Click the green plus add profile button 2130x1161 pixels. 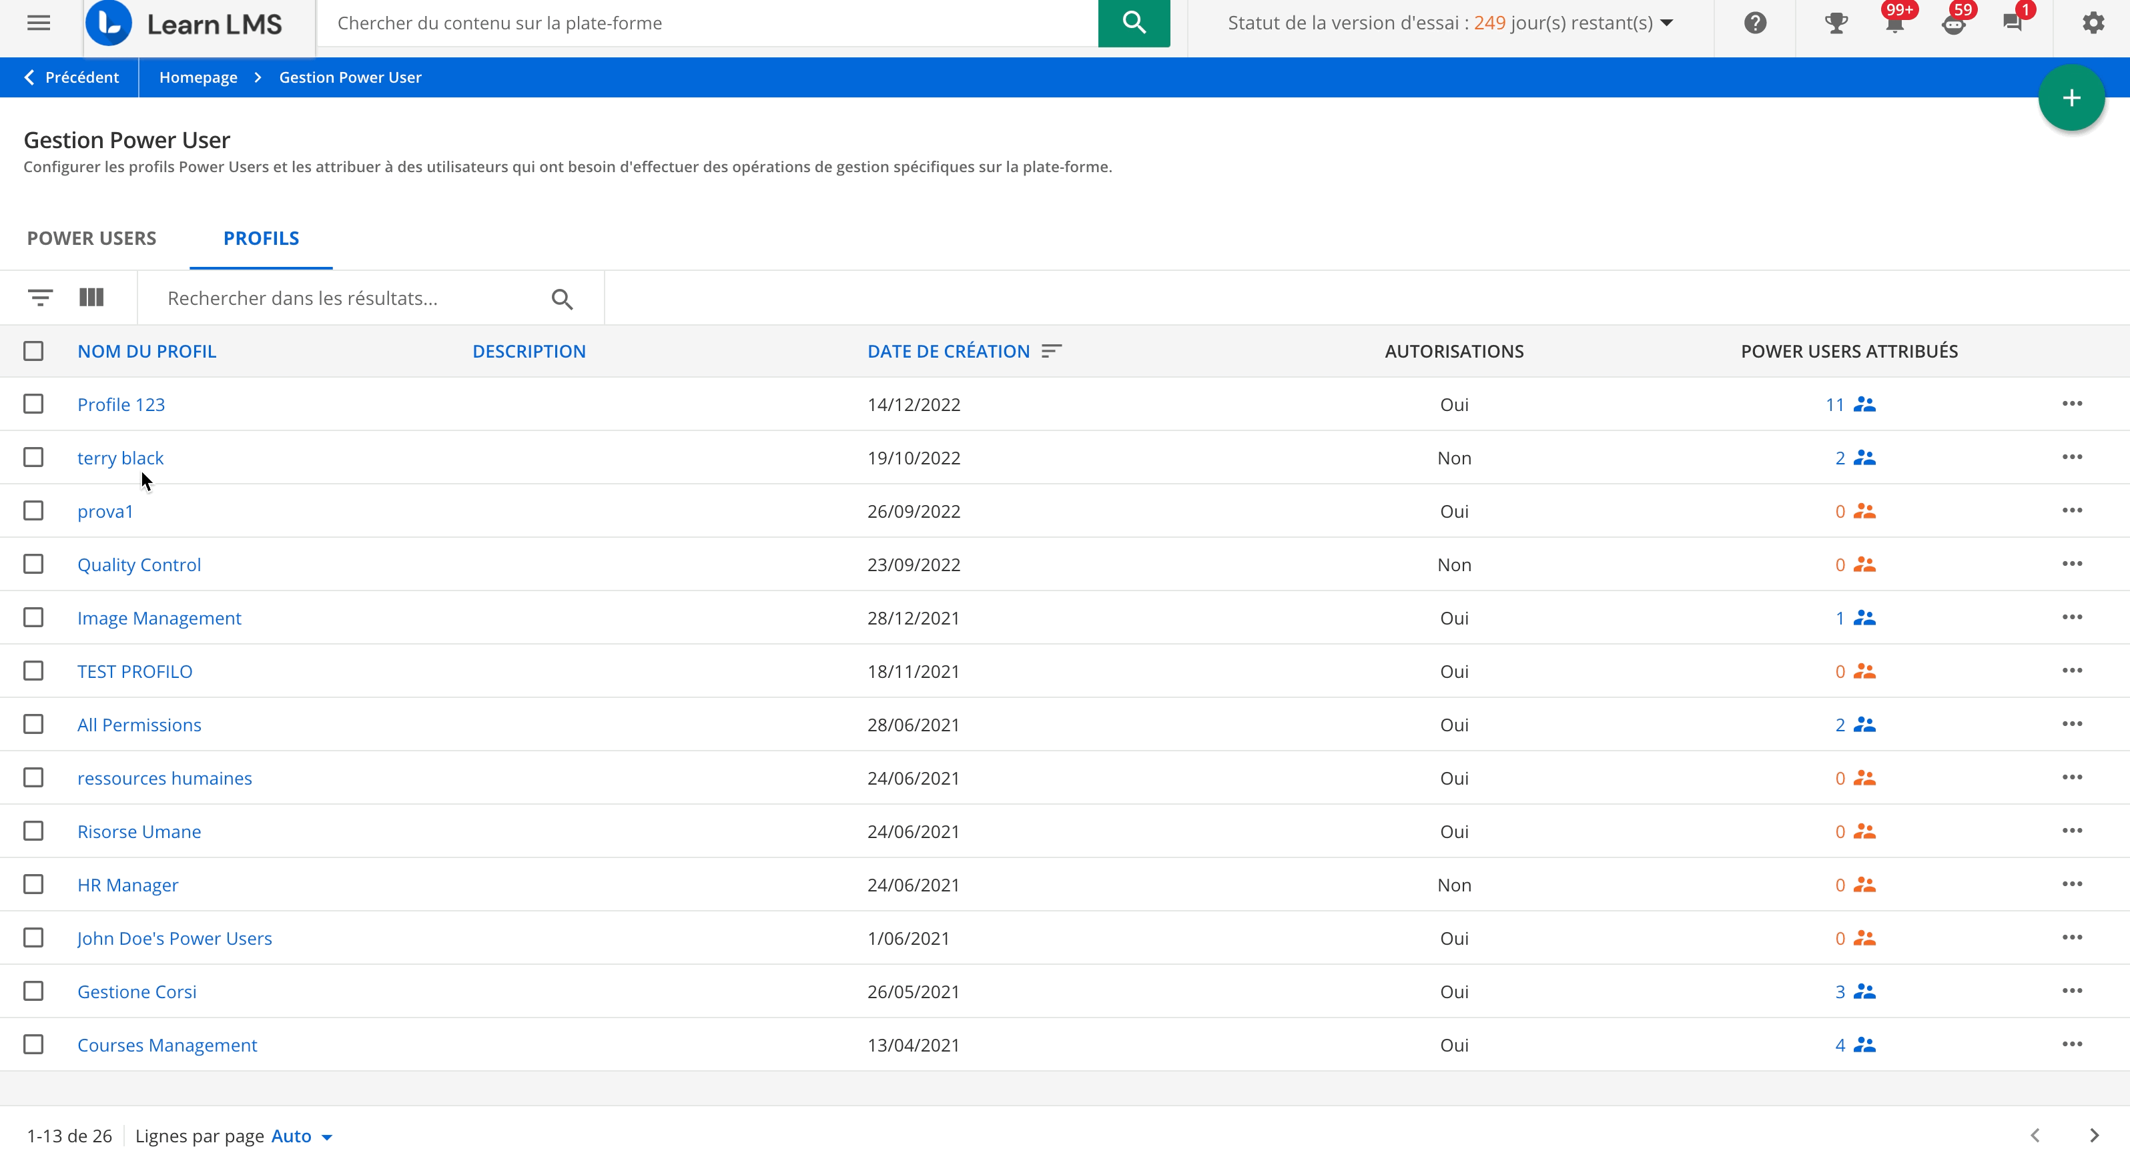(x=2071, y=98)
